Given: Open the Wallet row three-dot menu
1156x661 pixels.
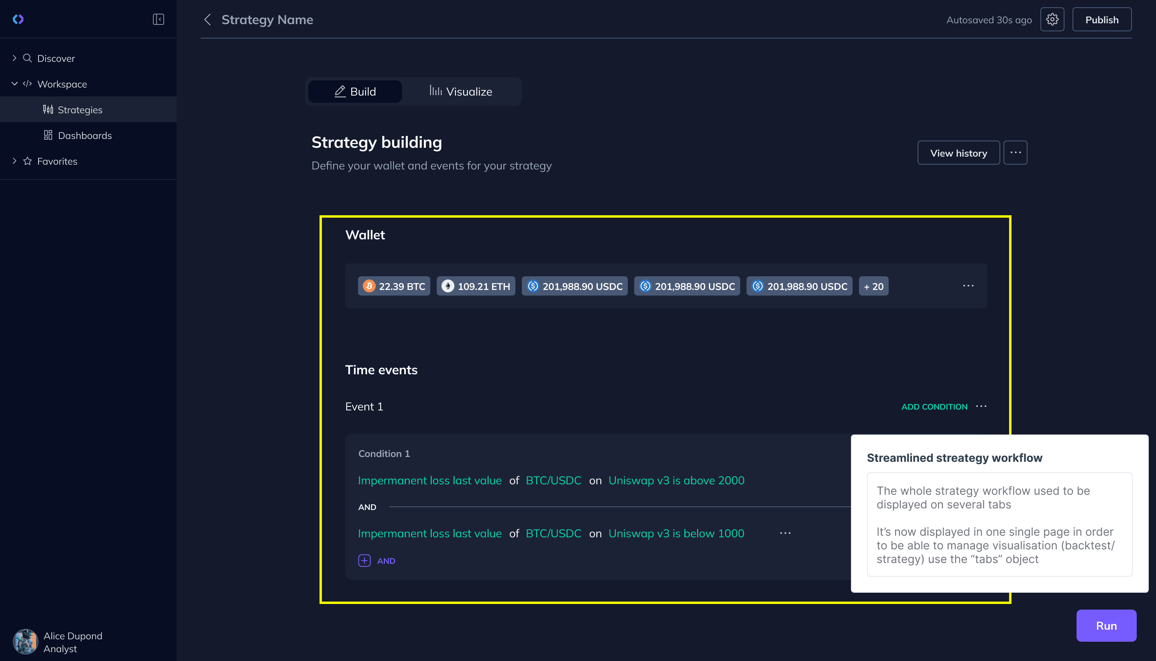Looking at the screenshot, I should point(968,286).
